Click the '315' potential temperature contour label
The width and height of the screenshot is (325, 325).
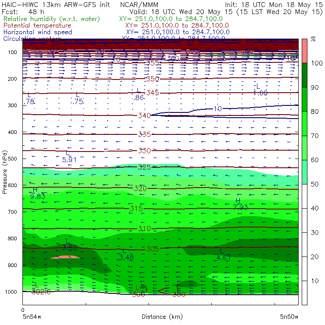pyautogui.click(x=136, y=209)
